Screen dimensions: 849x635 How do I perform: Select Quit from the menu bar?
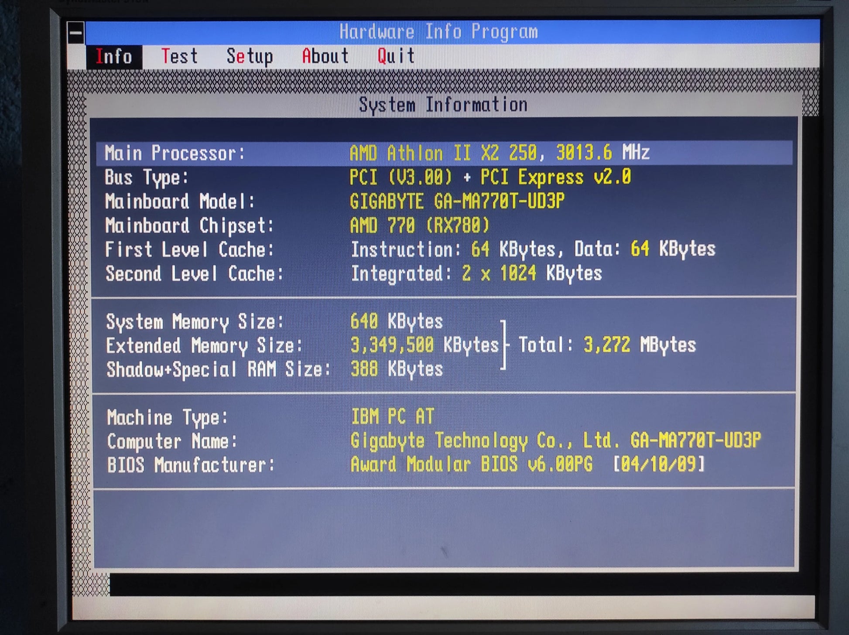point(396,56)
